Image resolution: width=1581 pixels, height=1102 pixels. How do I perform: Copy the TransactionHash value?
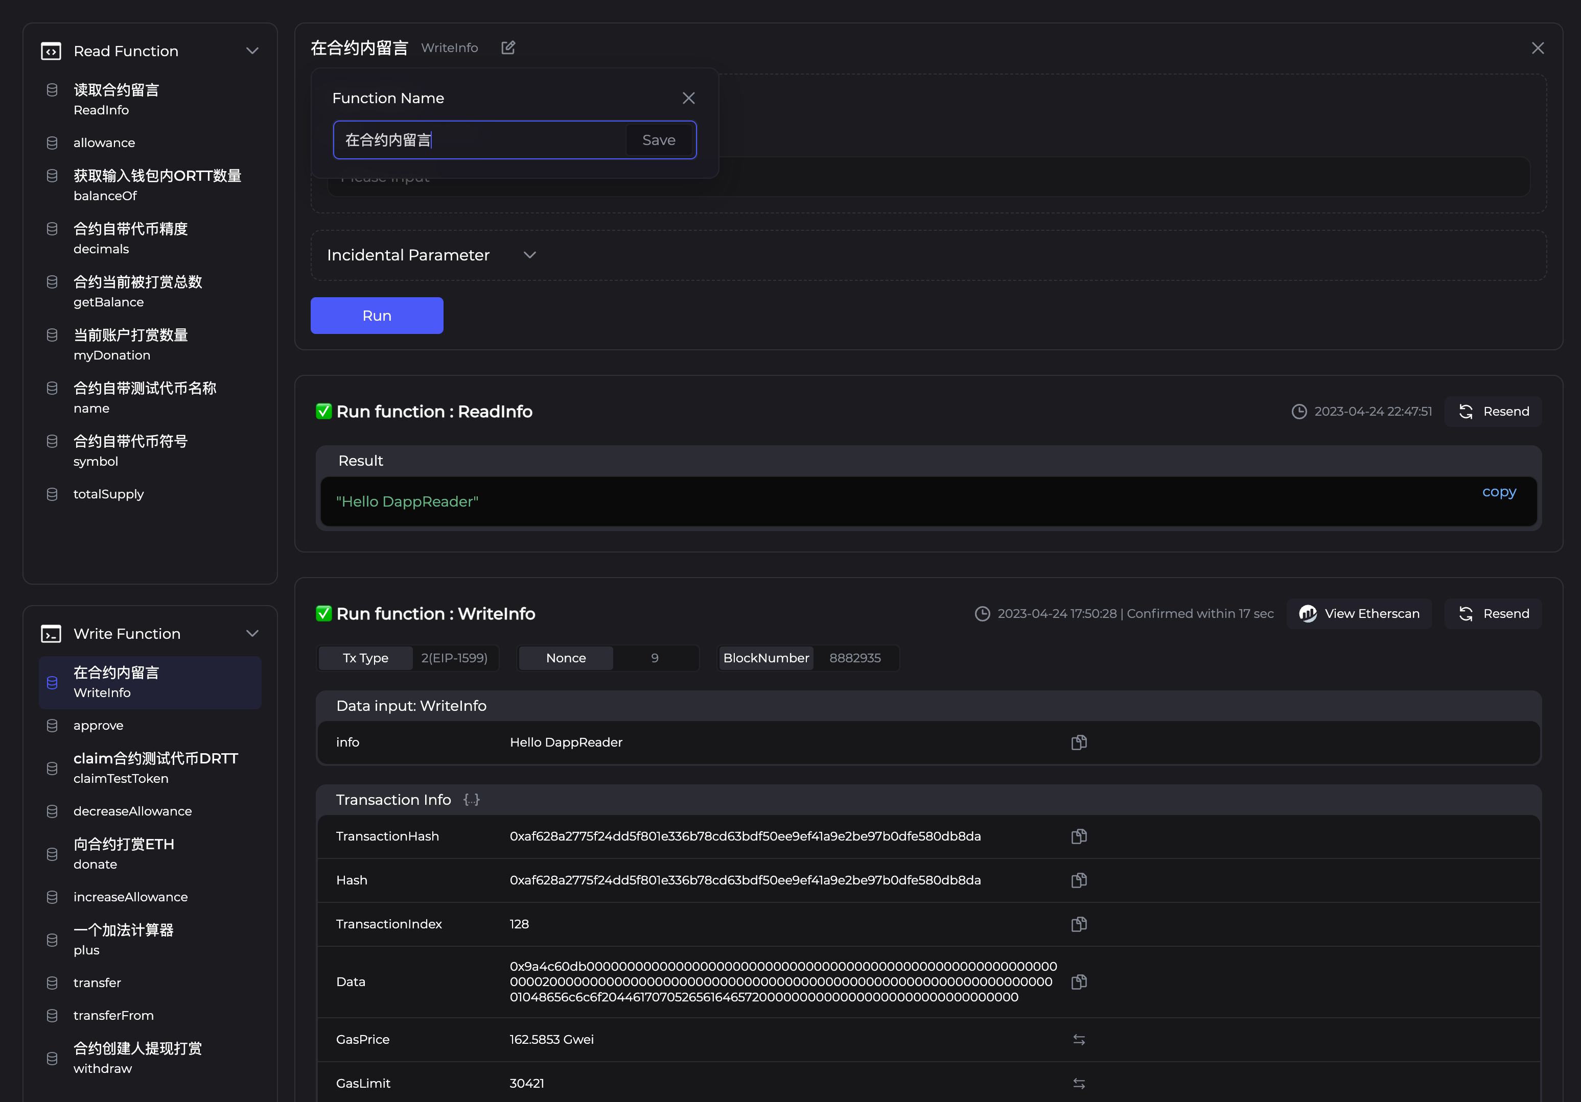coord(1078,836)
